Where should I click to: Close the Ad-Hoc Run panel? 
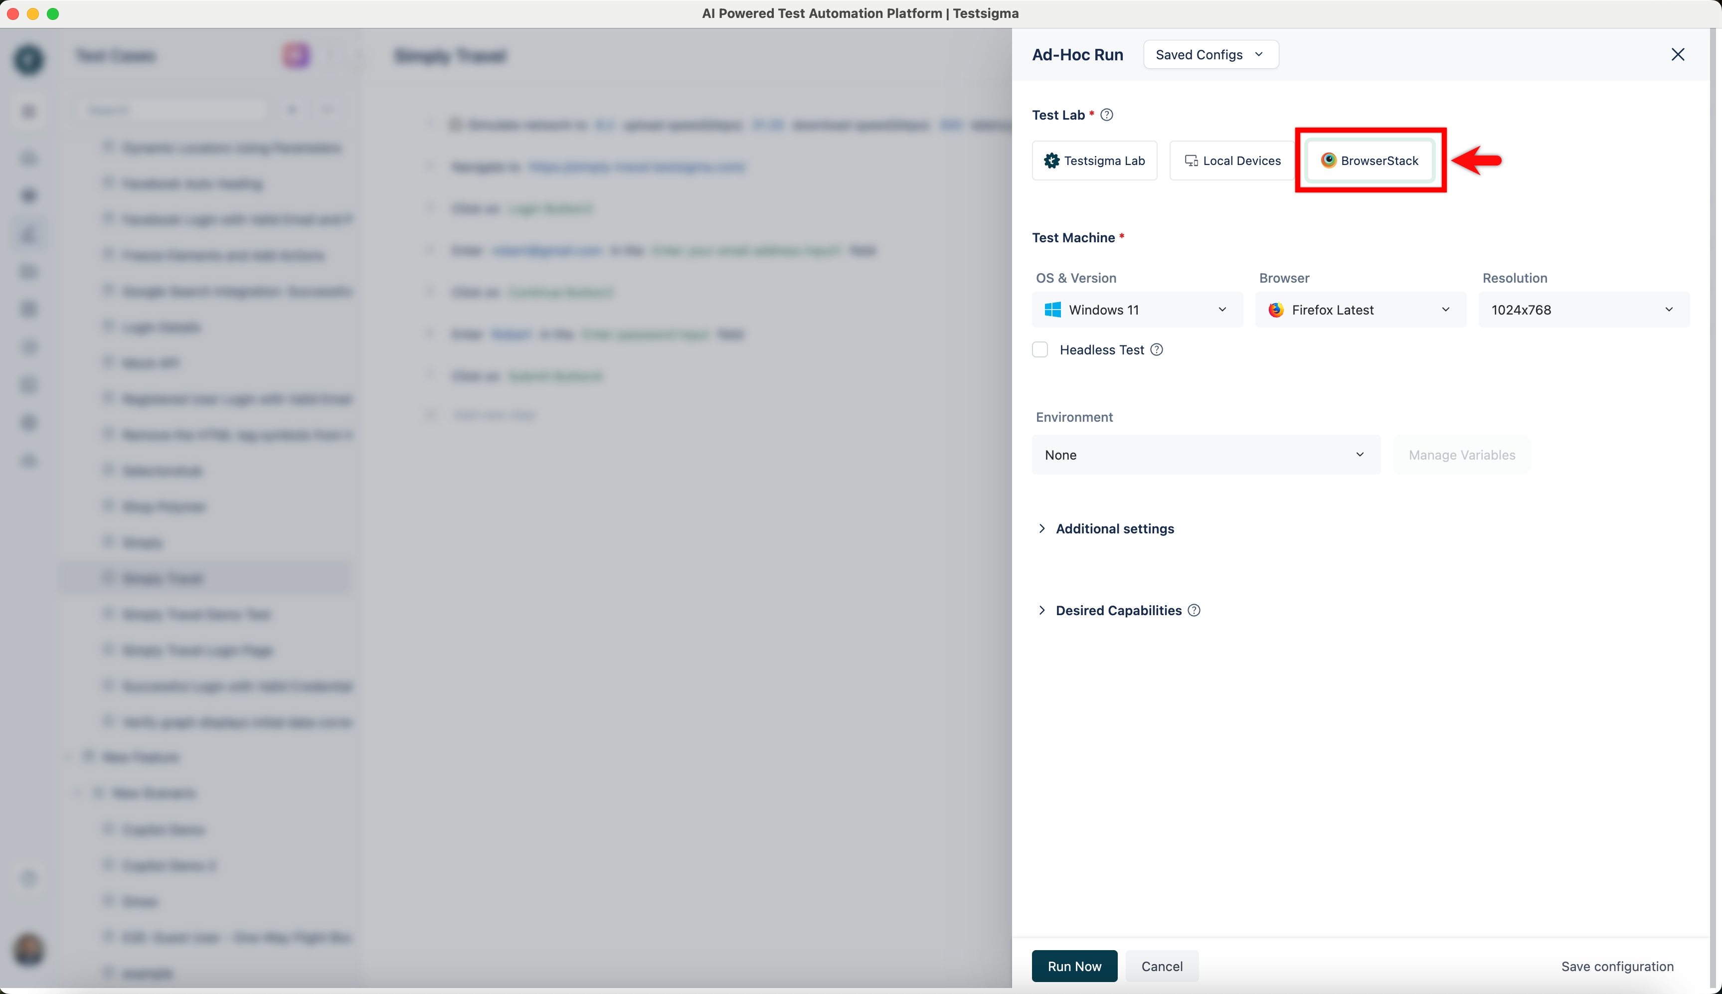click(1678, 54)
